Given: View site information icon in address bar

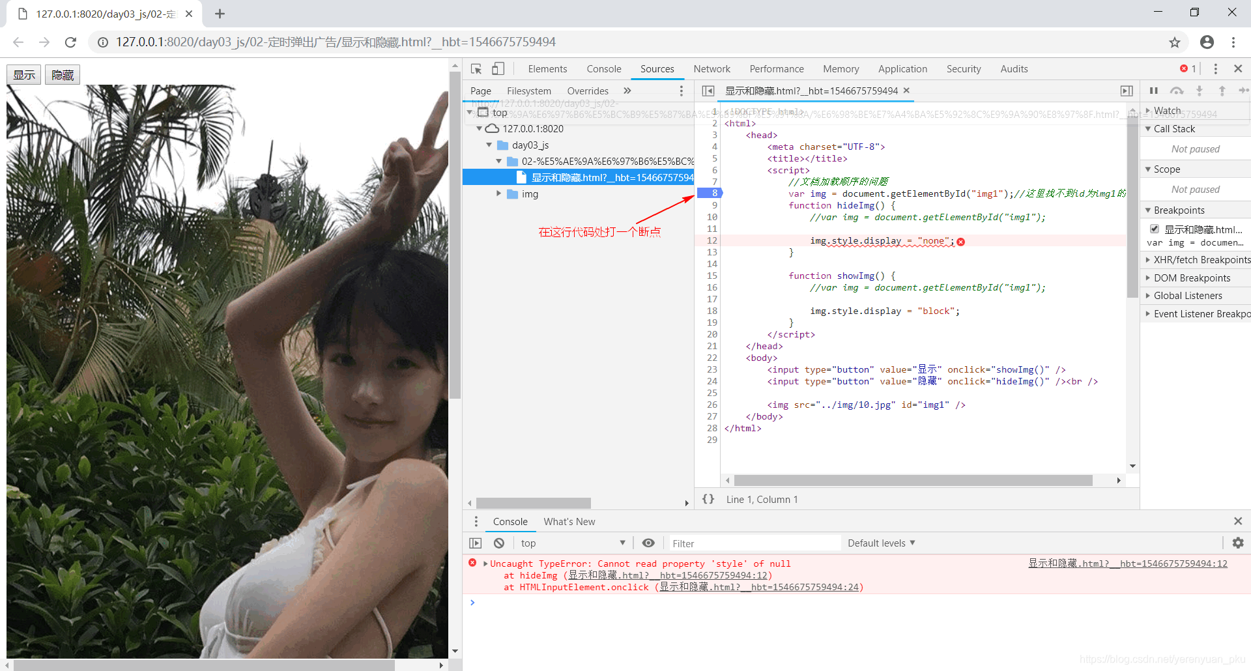Looking at the screenshot, I should click(x=103, y=42).
